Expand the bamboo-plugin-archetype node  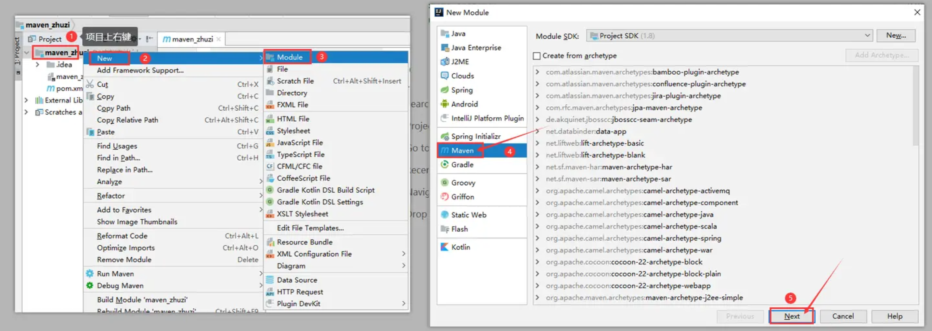[x=537, y=72]
